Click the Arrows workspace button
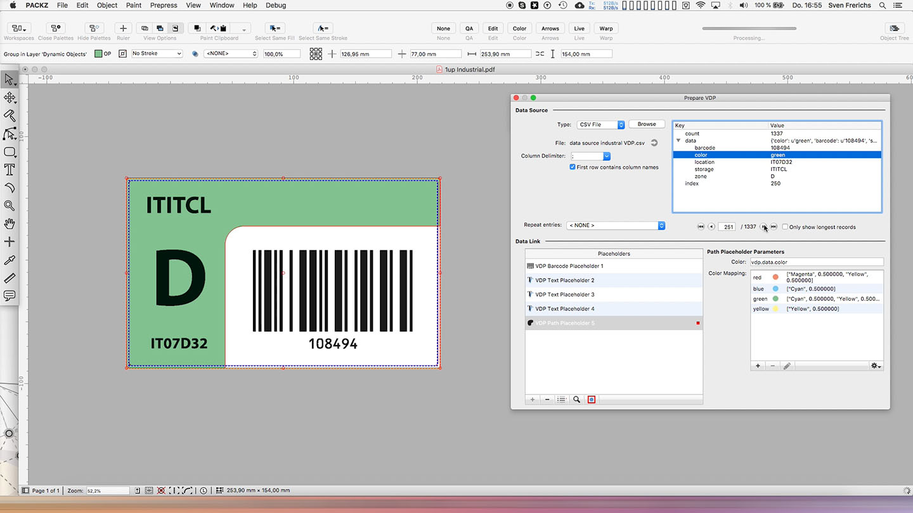Viewport: 913px width, 513px height. (x=550, y=28)
